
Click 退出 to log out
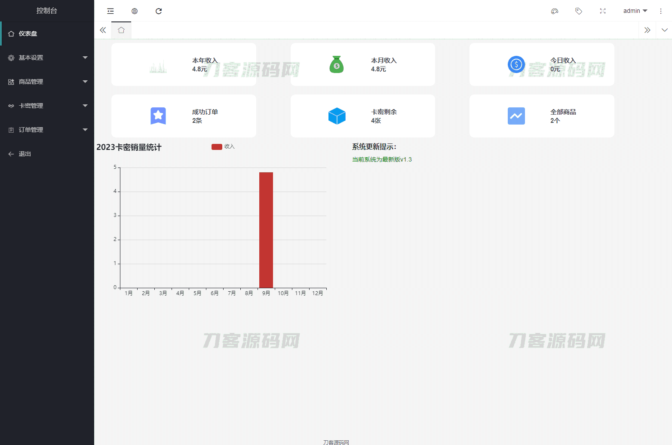click(x=25, y=154)
